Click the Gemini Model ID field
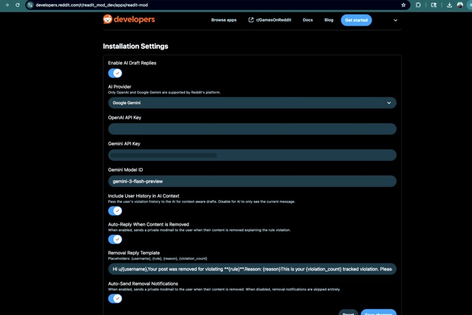The image size is (472, 315). [x=252, y=181]
